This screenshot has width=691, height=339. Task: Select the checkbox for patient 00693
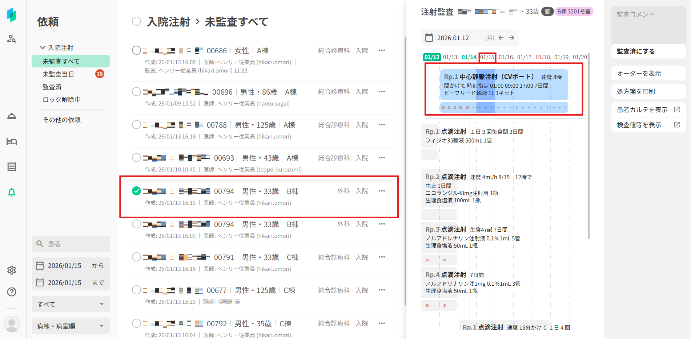click(136, 158)
